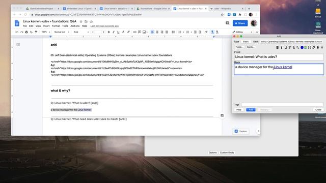This screenshot has width=326, height=183.
Task: Click the Share button in Google Docs
Action: pos(240,23)
